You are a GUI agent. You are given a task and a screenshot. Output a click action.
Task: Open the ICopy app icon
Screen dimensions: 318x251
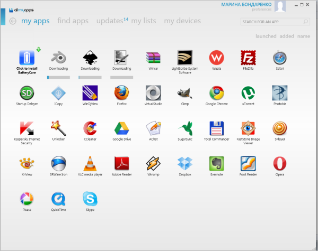(x=58, y=93)
